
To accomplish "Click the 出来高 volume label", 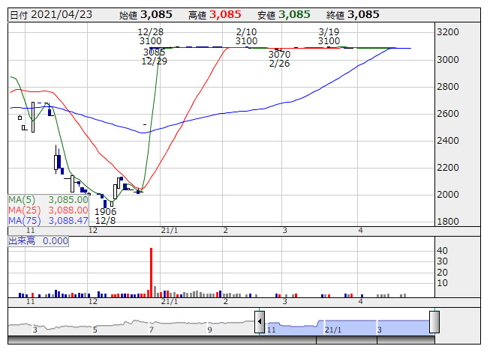I will pyautogui.click(x=23, y=241).
